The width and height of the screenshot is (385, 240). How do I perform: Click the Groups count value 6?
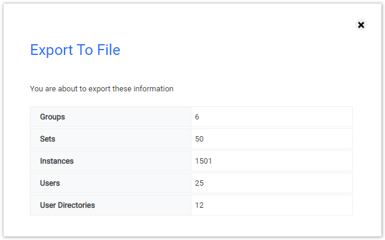[197, 117]
